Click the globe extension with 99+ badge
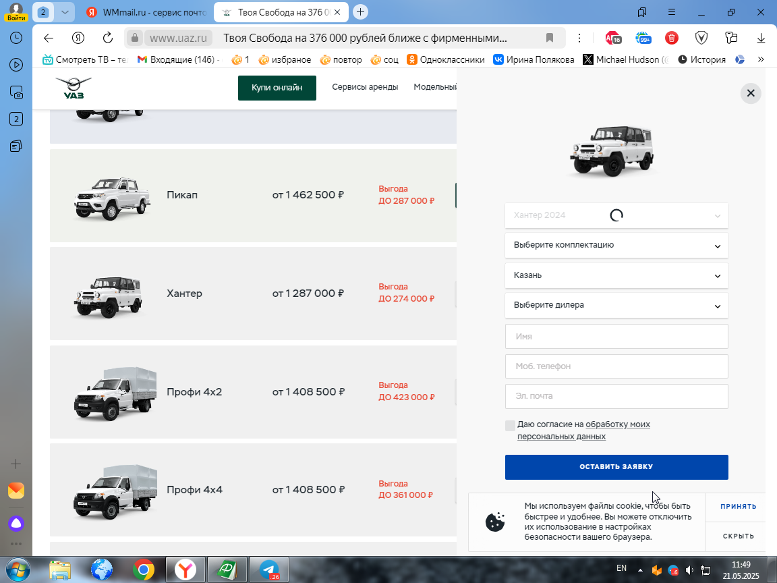The height and width of the screenshot is (583, 777). 643,38
